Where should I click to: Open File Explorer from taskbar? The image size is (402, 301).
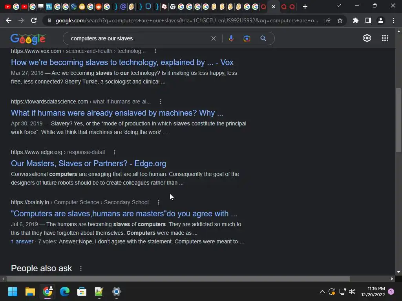pyautogui.click(x=30, y=292)
